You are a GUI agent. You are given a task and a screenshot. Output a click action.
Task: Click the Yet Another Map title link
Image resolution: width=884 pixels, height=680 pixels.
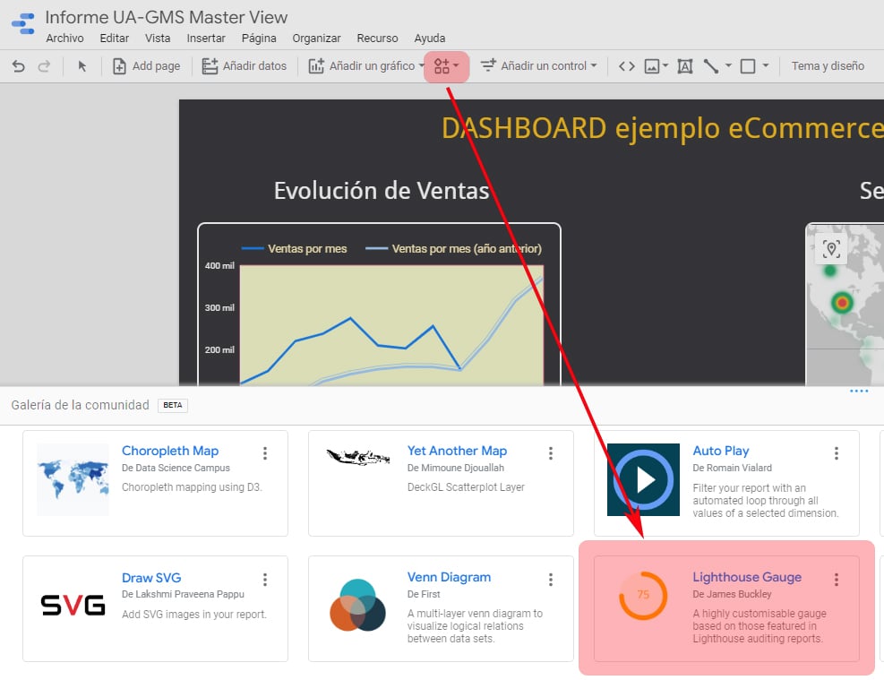click(x=457, y=451)
